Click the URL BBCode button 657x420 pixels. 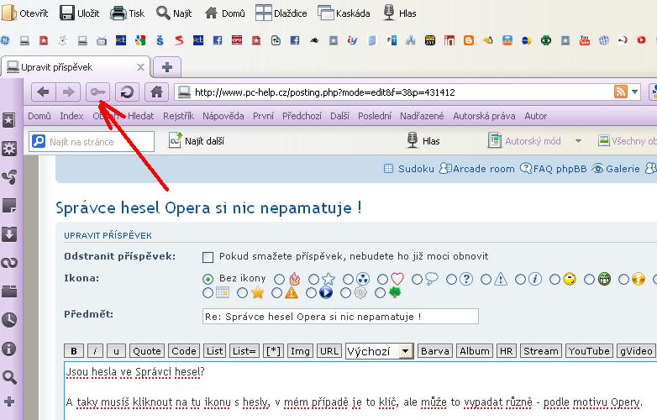328,351
